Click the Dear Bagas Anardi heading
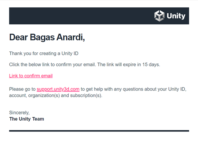 click(x=47, y=37)
